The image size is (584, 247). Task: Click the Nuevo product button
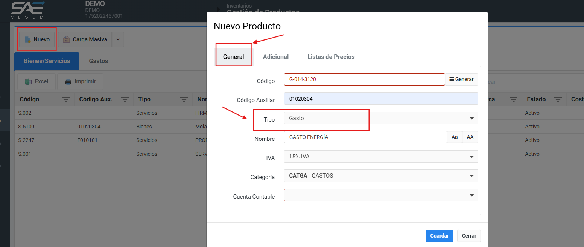(37, 39)
